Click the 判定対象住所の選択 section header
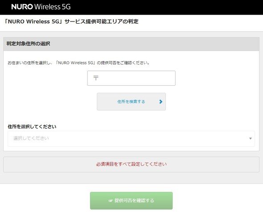The image size is (263, 212). 131,44
